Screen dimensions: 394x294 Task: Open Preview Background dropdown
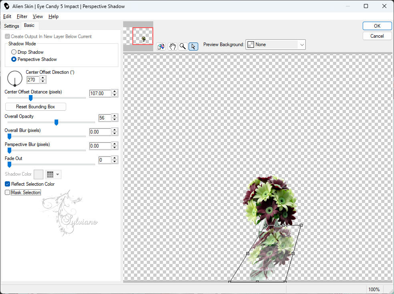coord(275,45)
